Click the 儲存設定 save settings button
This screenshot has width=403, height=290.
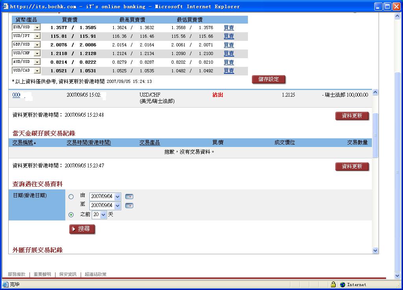pos(268,79)
